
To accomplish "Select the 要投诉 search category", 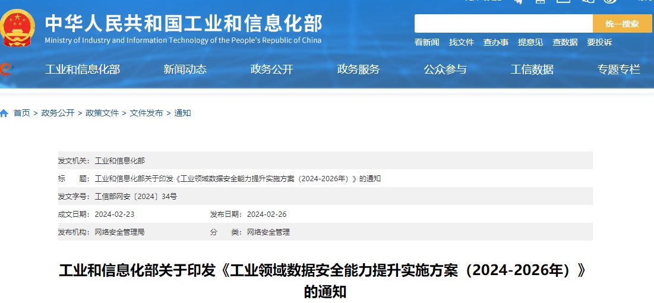I will [599, 42].
